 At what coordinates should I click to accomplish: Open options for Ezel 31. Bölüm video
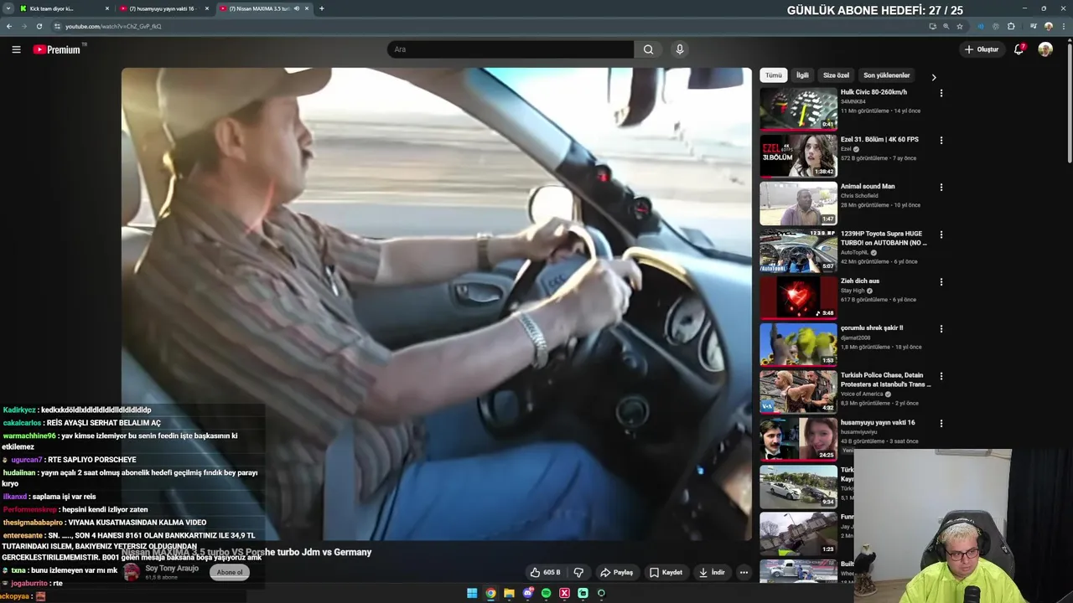(x=941, y=141)
